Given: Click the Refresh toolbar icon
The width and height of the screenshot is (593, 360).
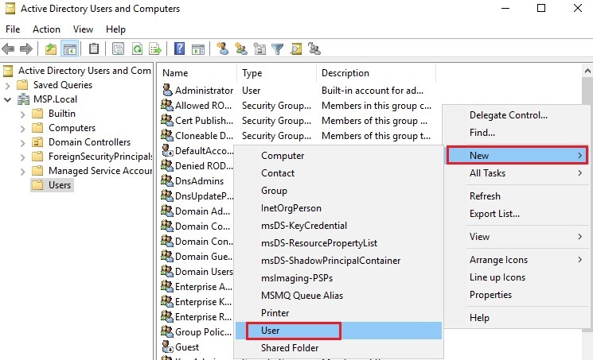Looking at the screenshot, I should point(137,48).
